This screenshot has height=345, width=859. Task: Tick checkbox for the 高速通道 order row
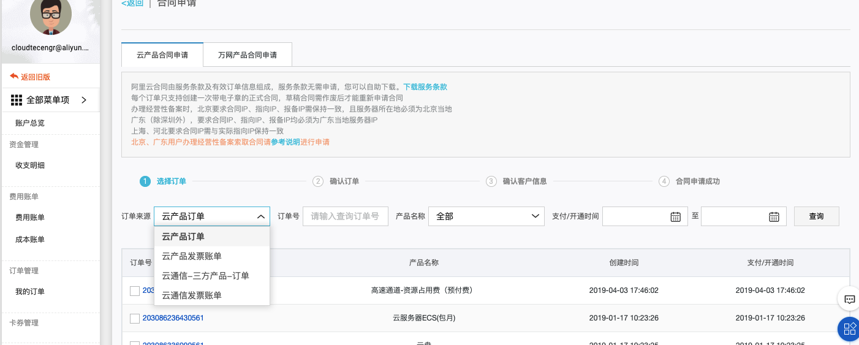click(x=135, y=290)
